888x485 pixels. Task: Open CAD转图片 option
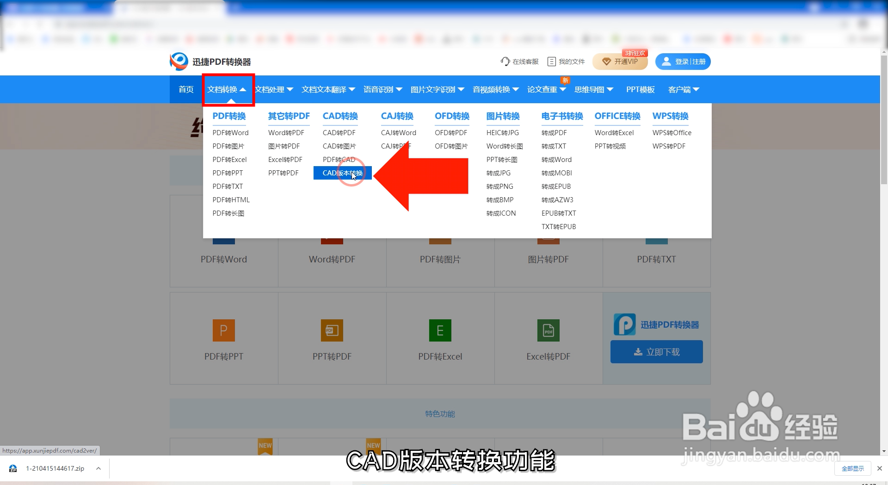click(339, 146)
